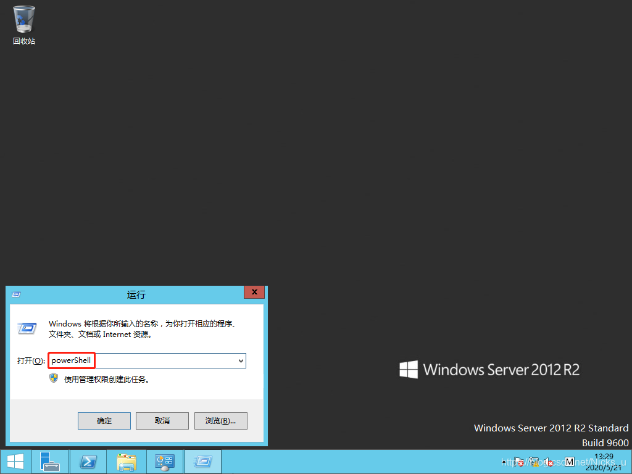Image resolution: width=632 pixels, height=474 pixels.
Task: Launch PowerShell from the taskbar icon
Action: click(88, 462)
